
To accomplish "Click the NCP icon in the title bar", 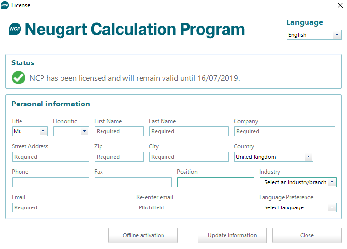I will pyautogui.click(x=5, y=5).
